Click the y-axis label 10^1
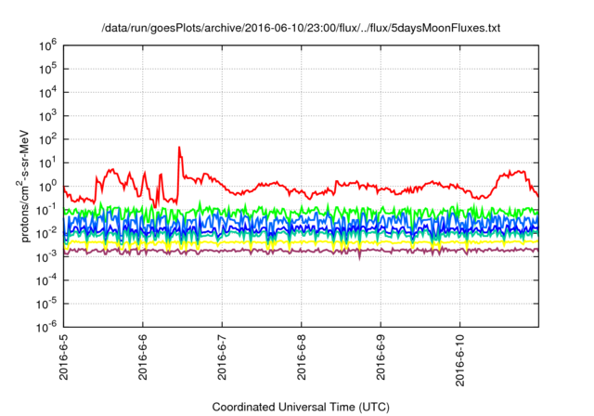 (48, 164)
